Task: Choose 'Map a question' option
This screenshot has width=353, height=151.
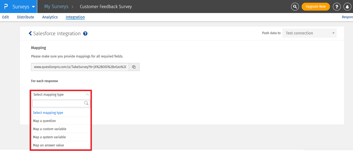Action: click(x=61, y=121)
